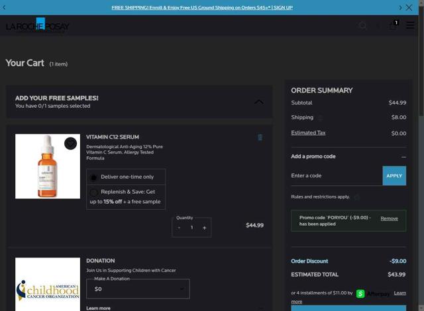Click 'Join Us in Supporting Children with Cancer'
Viewport: 424px width, 311px height.
click(131, 270)
